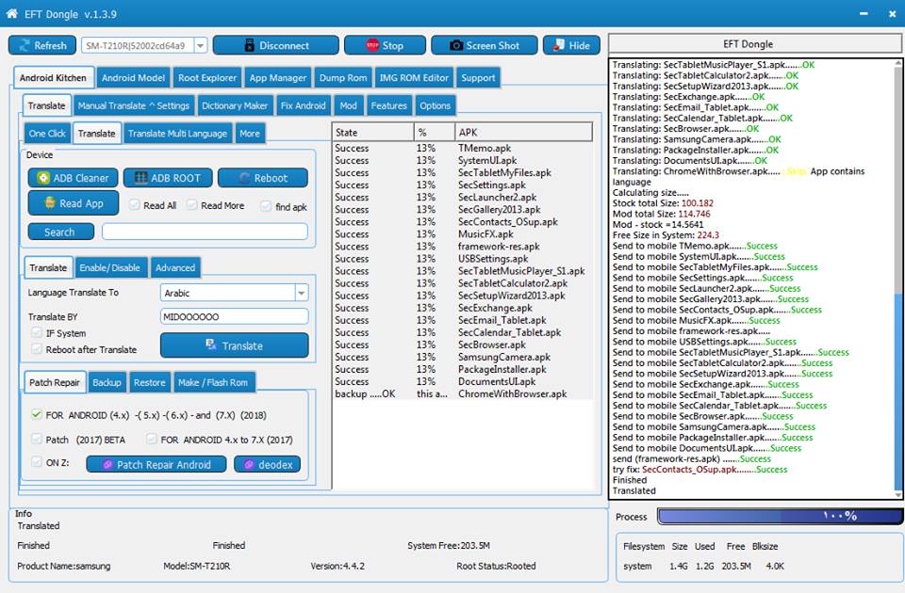Click the Patch Repair Android purple icon

point(107,464)
